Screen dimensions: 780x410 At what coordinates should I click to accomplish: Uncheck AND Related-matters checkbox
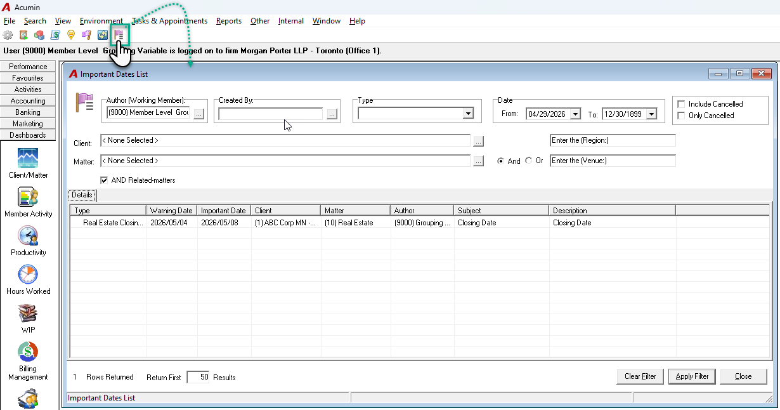point(104,180)
